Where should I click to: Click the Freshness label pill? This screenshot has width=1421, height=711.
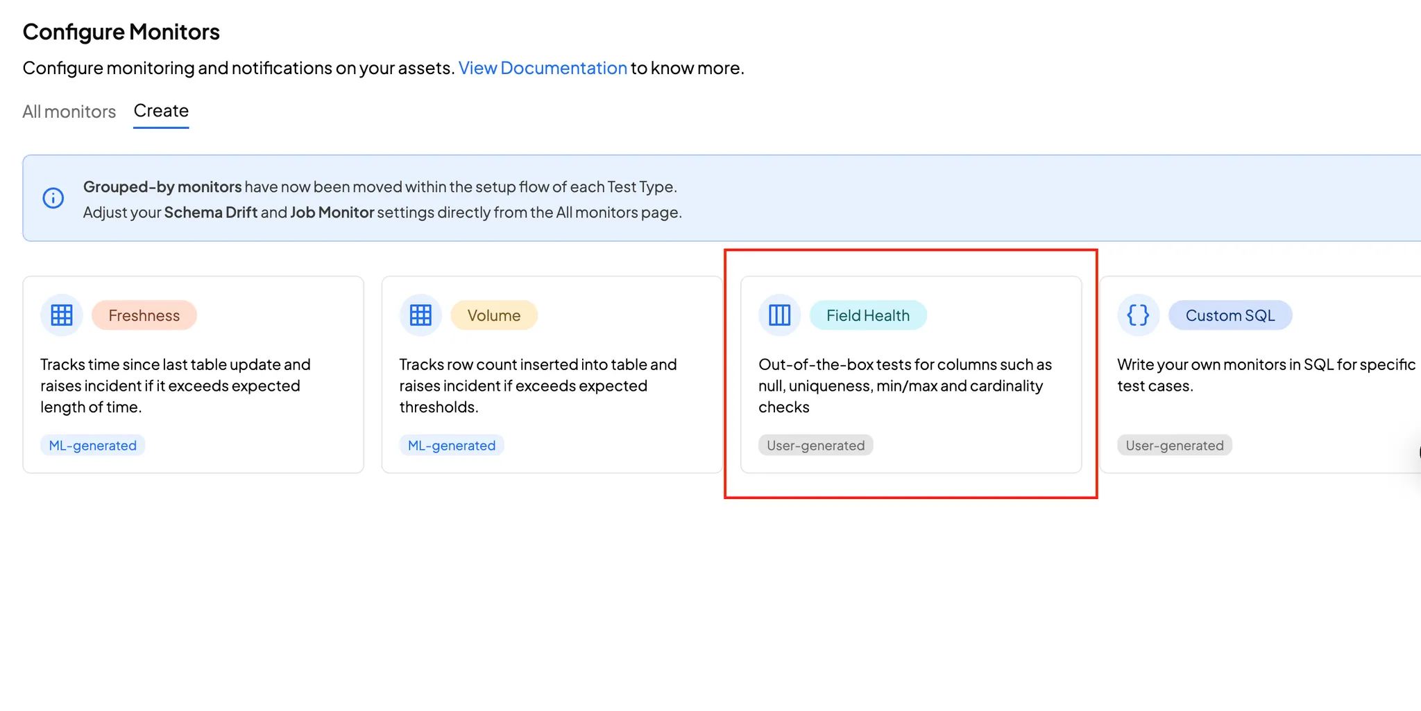click(x=144, y=315)
